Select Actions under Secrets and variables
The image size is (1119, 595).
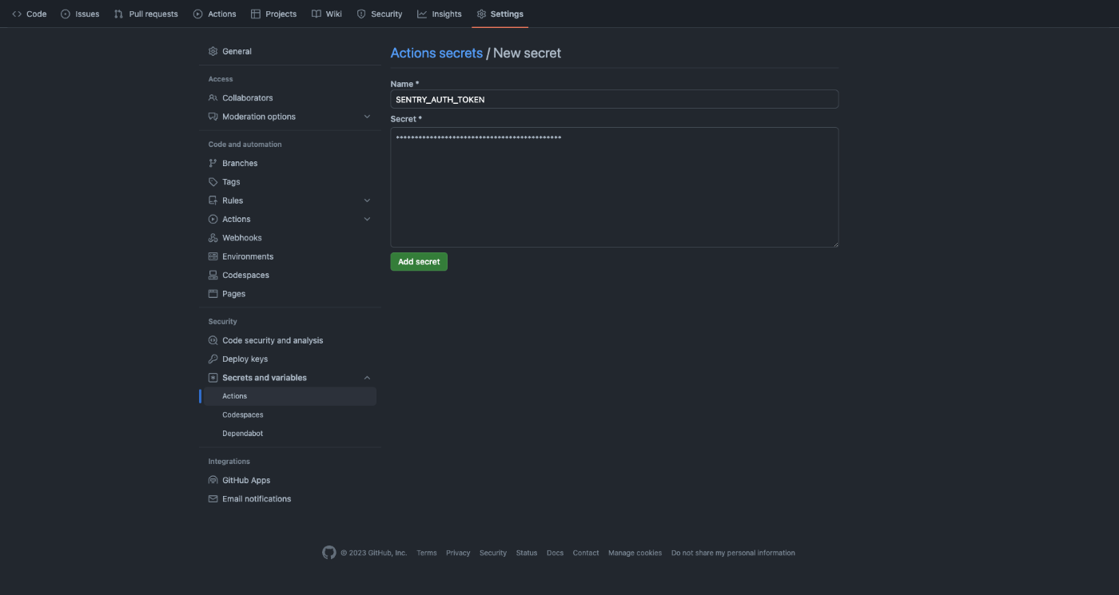click(x=289, y=396)
